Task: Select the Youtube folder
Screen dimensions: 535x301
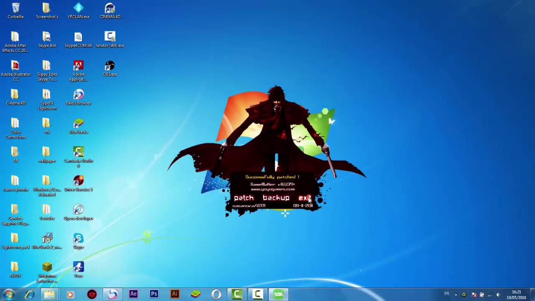Action: pos(47,212)
